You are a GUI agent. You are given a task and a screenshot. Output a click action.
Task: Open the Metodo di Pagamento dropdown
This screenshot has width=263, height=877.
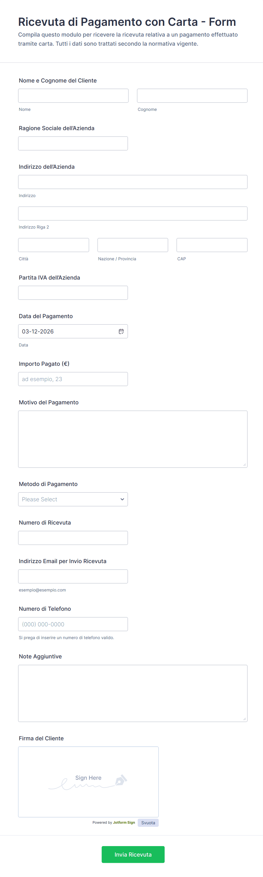pos(73,499)
